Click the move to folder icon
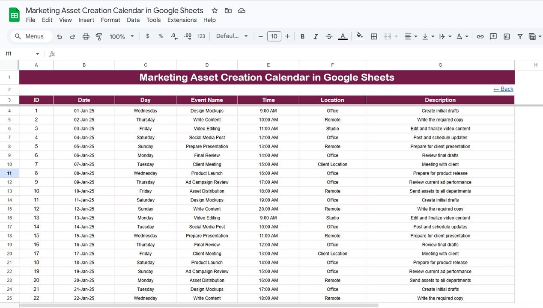This screenshot has width=543, height=308. tap(228, 10)
